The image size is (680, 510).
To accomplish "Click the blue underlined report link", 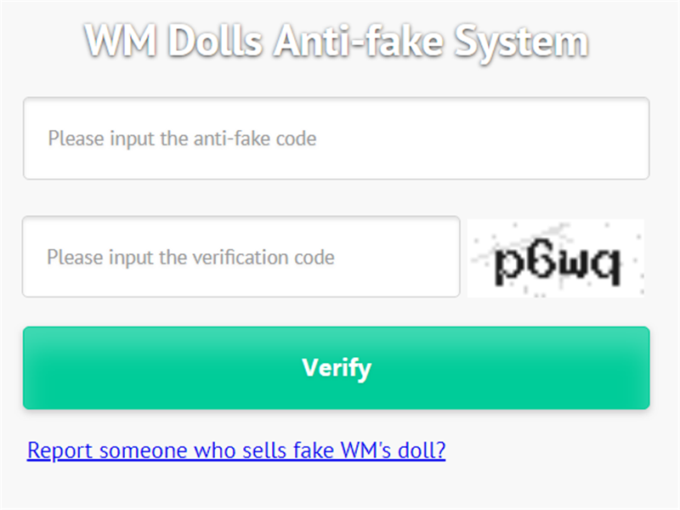I will click(236, 450).
